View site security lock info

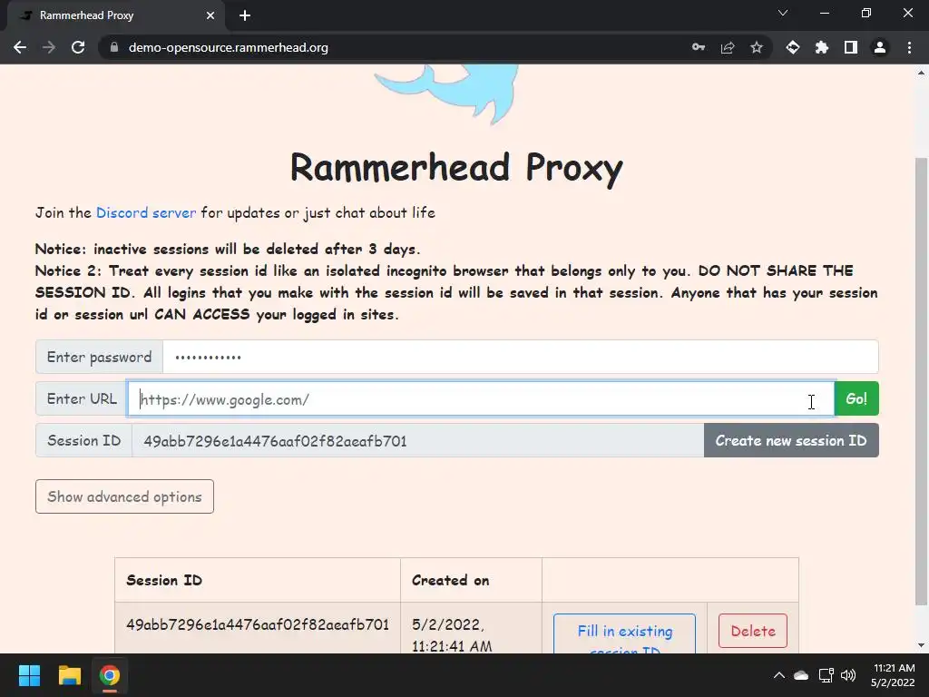pos(114,47)
